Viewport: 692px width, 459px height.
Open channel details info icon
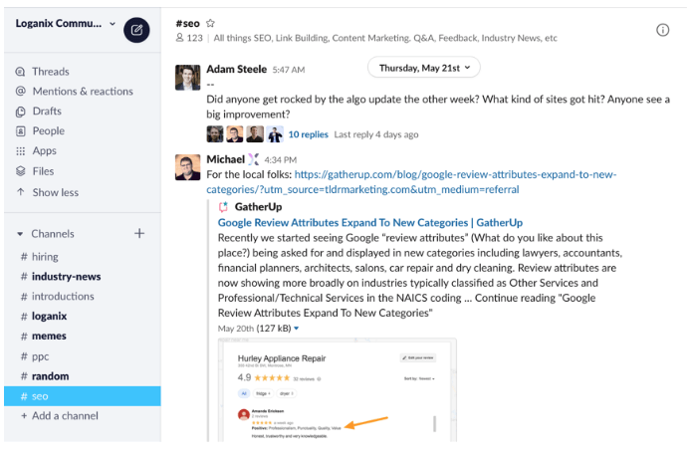point(662,30)
